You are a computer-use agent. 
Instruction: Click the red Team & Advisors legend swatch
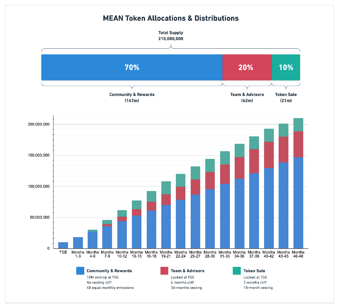pyautogui.click(x=164, y=271)
